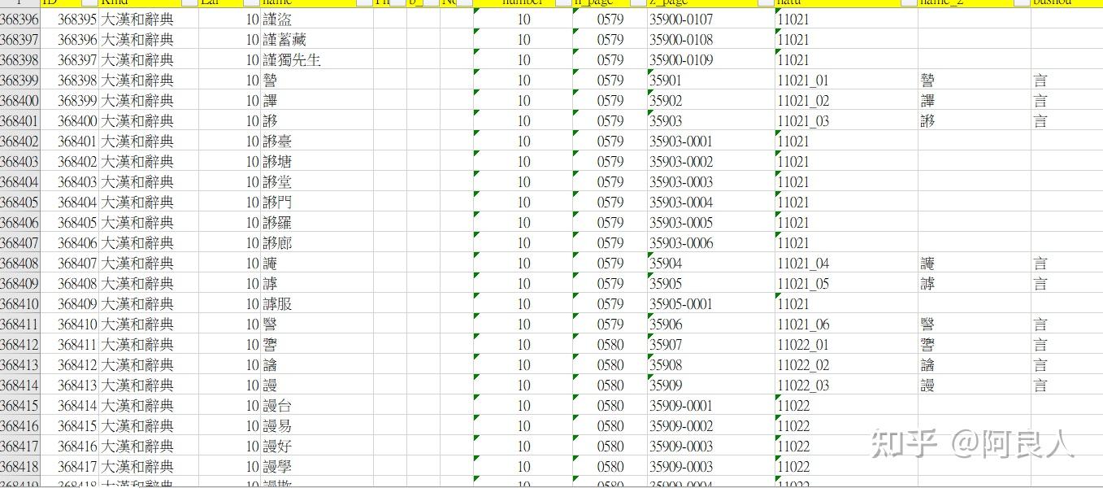
Task: Click the 言 cell in row 368414
Action: click(x=1066, y=386)
